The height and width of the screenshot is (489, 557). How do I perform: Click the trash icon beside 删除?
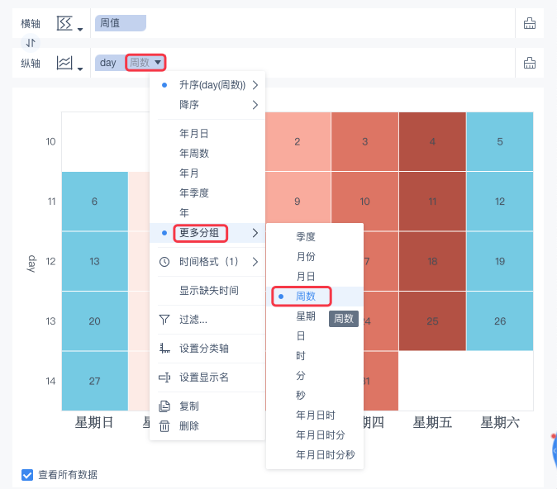pyautogui.click(x=164, y=426)
